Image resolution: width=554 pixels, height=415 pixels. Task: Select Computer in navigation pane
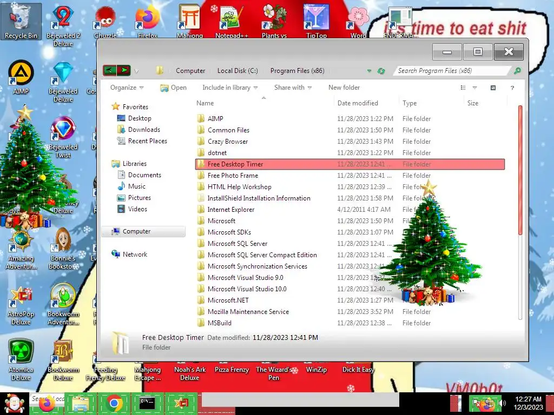(143, 231)
